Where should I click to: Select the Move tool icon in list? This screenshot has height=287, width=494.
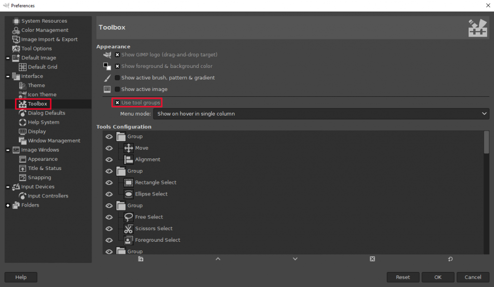[128, 148]
